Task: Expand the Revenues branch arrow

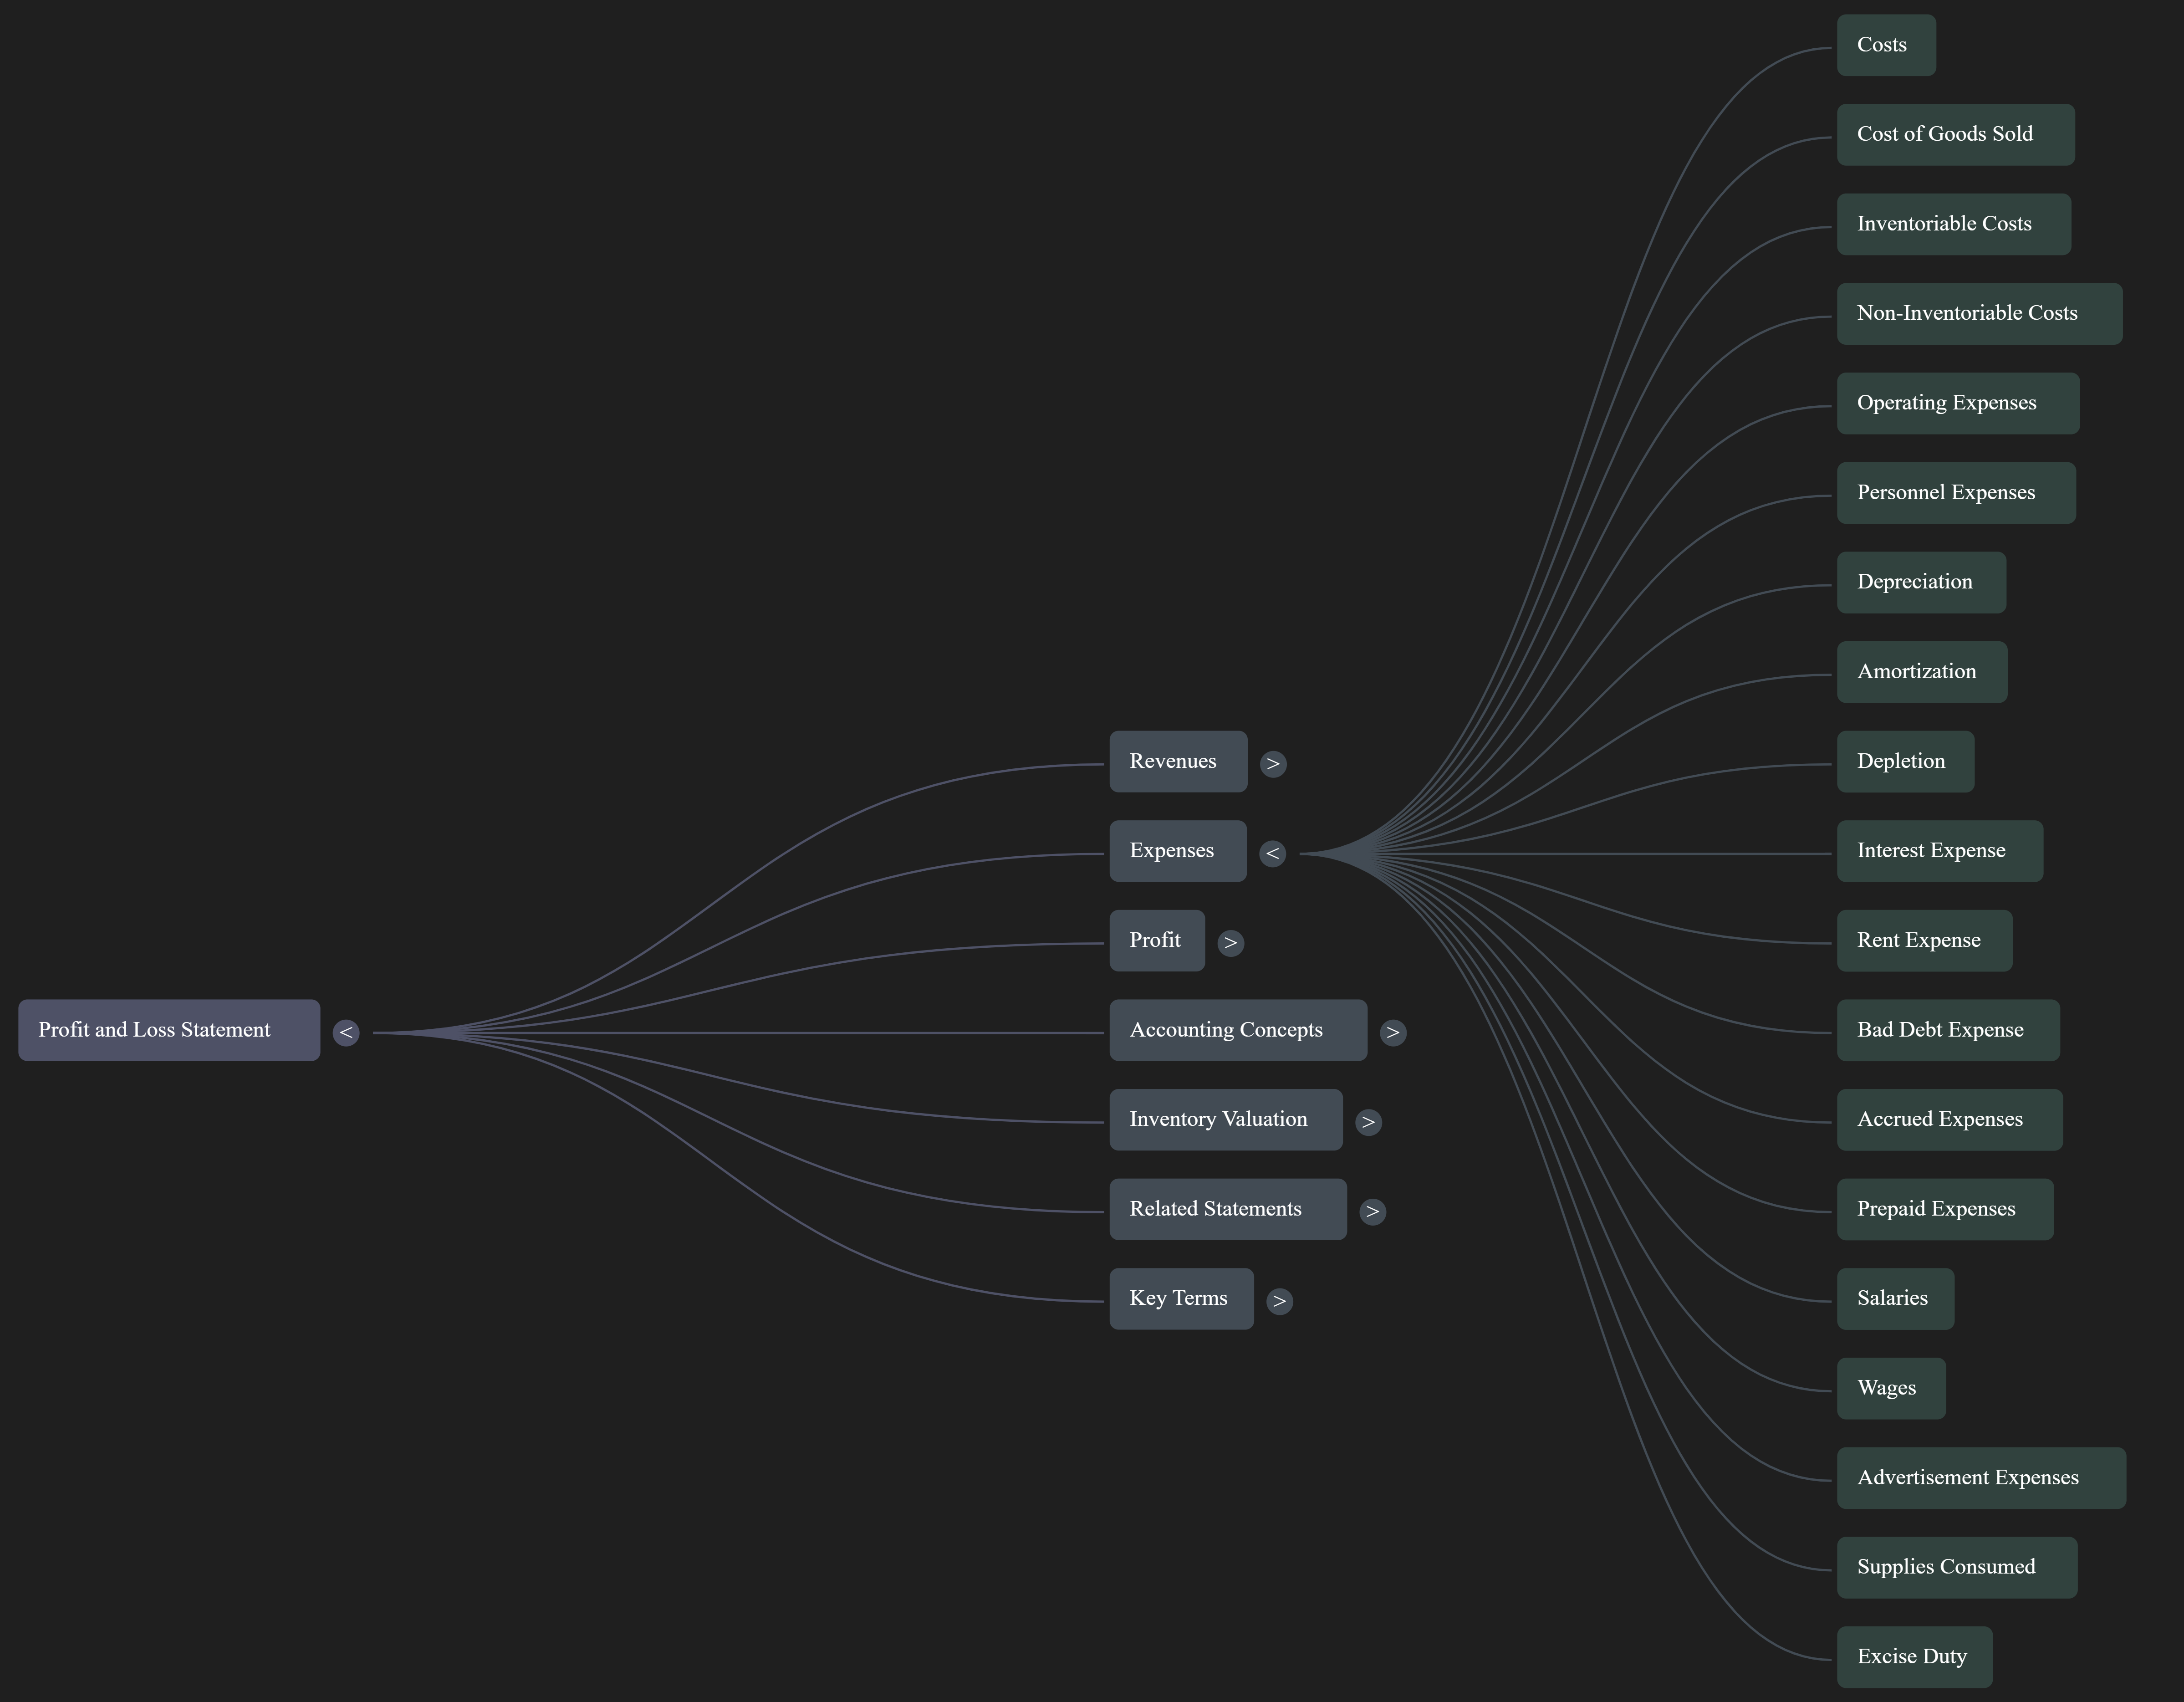Action: 1272,764
